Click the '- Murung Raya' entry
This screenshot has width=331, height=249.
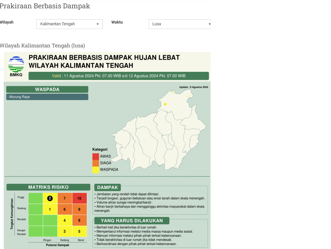(47, 97)
